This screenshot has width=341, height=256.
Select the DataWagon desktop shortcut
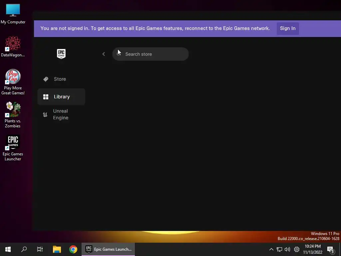click(13, 47)
